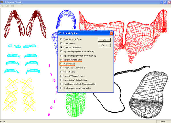Screen dimensions: 171x123
Task: Close the OBJ Export Options dialog
Action: point(111,33)
